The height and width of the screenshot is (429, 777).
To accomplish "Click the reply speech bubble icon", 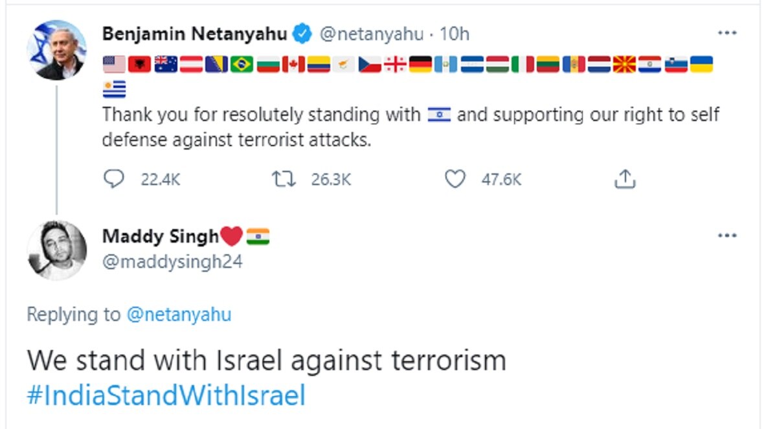I will (114, 180).
